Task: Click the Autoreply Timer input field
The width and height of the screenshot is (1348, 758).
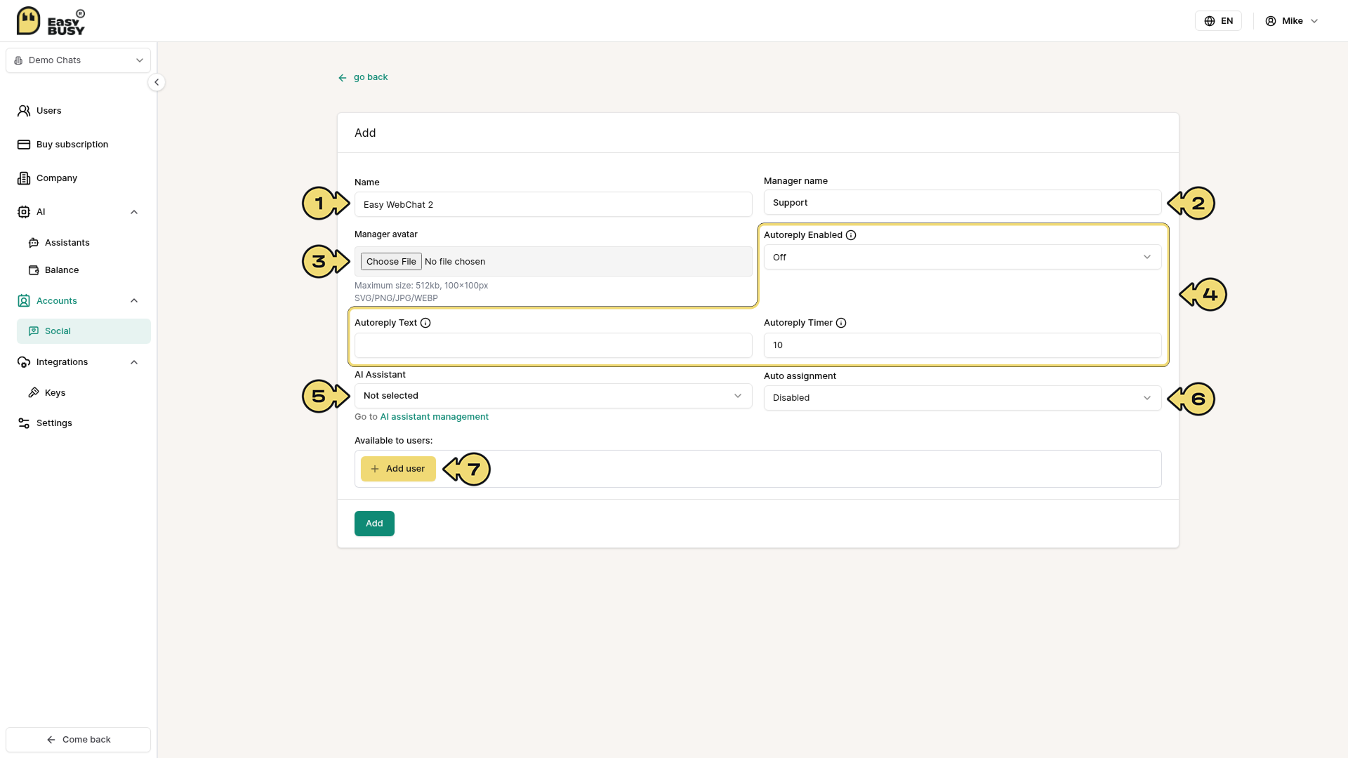Action: pos(963,345)
